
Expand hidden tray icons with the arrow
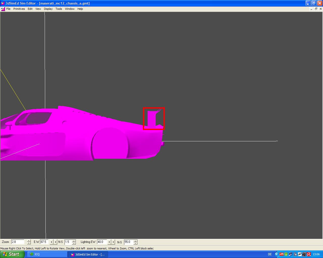tap(277, 254)
